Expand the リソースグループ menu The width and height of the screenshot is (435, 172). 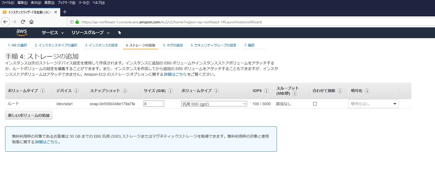coord(90,33)
